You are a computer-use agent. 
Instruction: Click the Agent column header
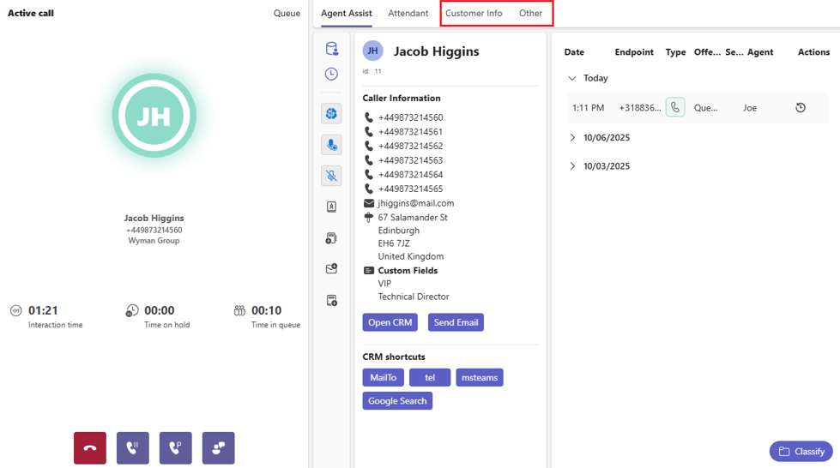coord(760,52)
